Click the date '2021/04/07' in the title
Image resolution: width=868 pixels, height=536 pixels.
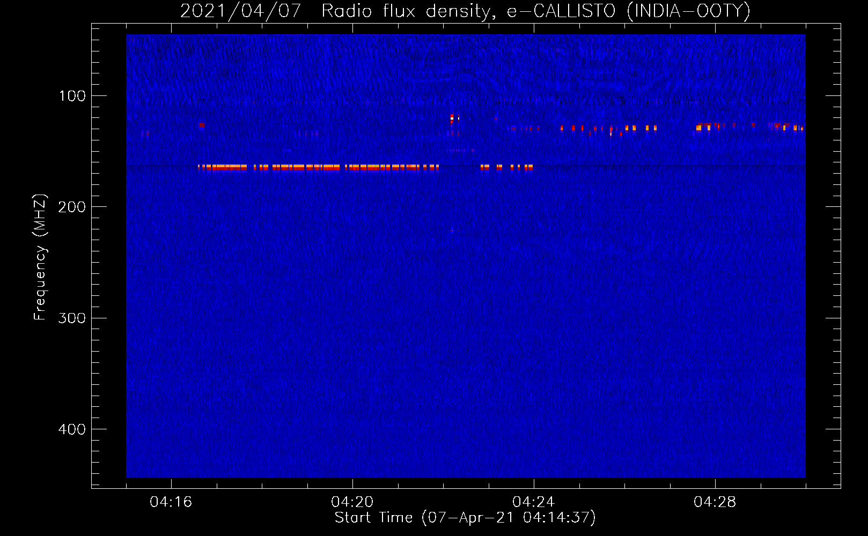tap(240, 11)
